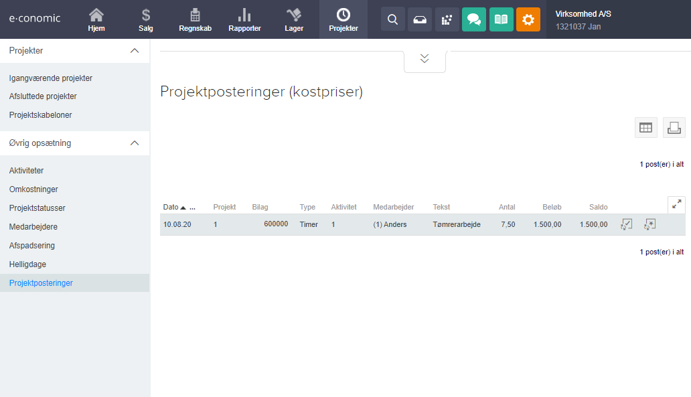Open the green chat support icon
Screen dimensions: 691x397
coord(474,19)
